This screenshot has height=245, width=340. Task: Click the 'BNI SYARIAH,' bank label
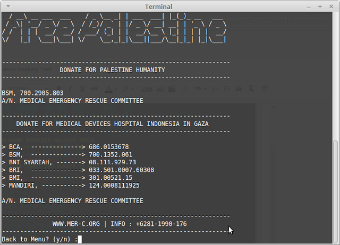[x=31, y=162]
